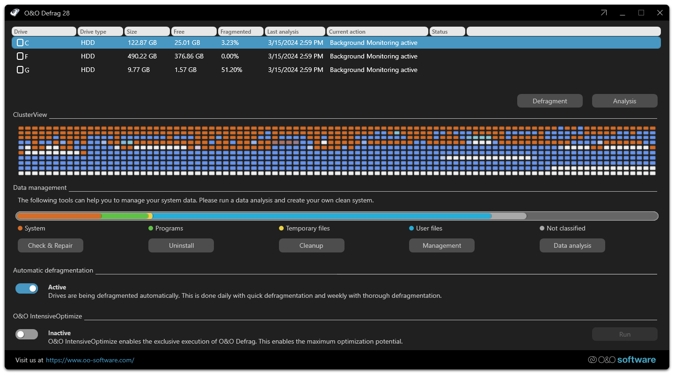The width and height of the screenshot is (674, 374).
Task: Click the 0.00% fragmented cell for F
Action: click(x=230, y=56)
